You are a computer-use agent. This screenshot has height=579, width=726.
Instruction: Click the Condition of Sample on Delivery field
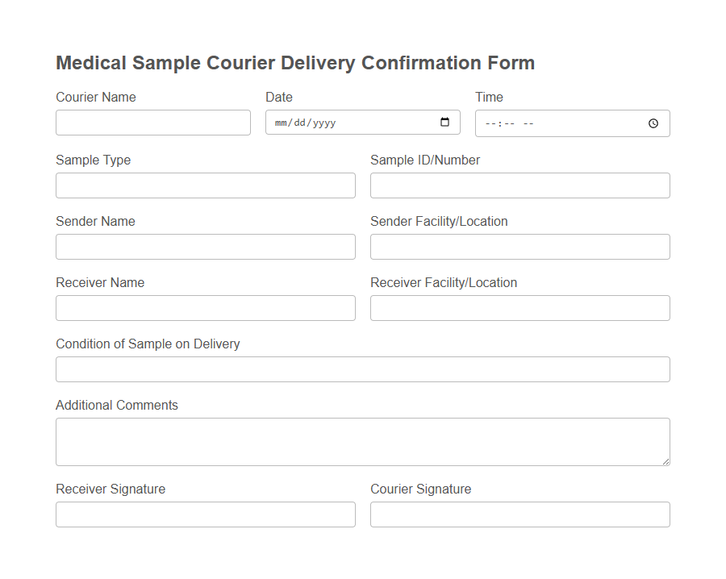click(362, 369)
